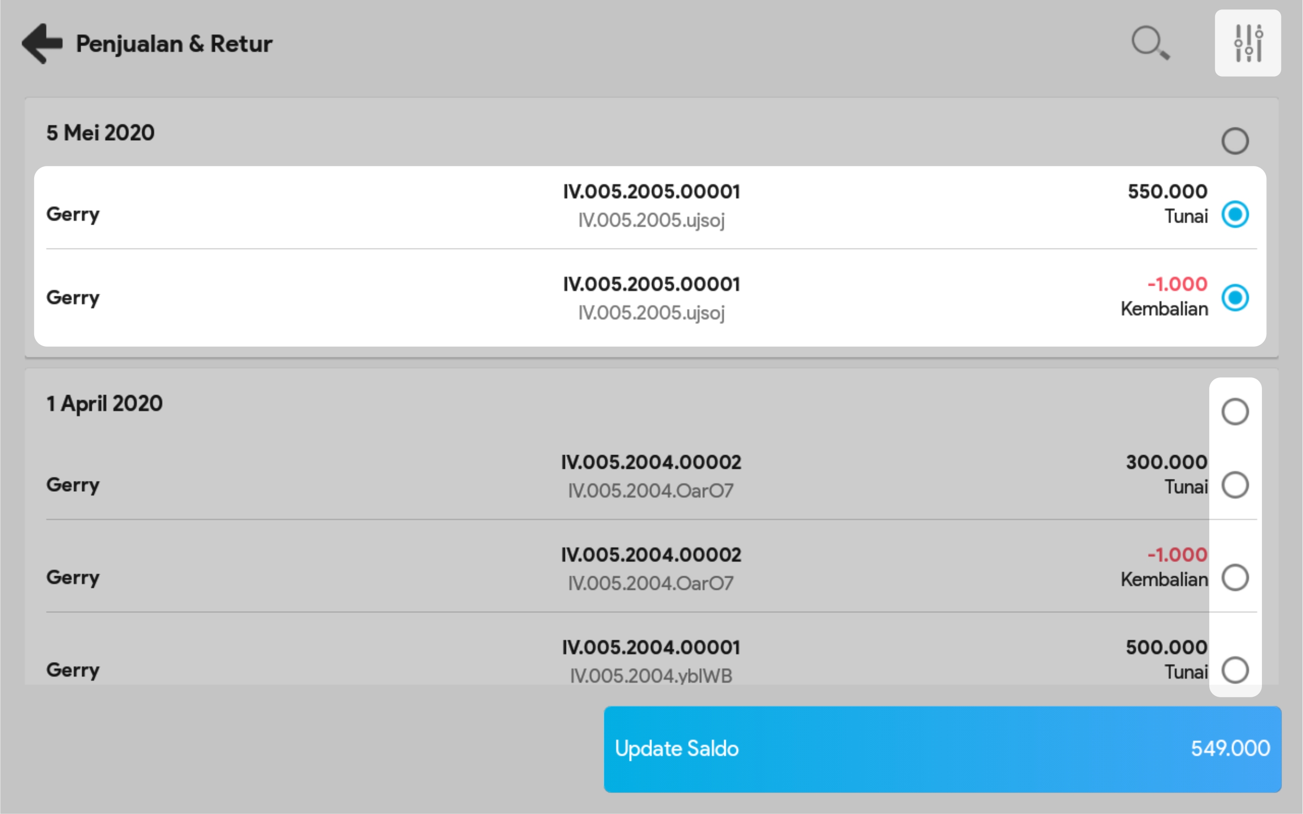Open the IV.005.2004.00002 Kembalian row
This screenshot has width=1303, height=814.
point(651,569)
